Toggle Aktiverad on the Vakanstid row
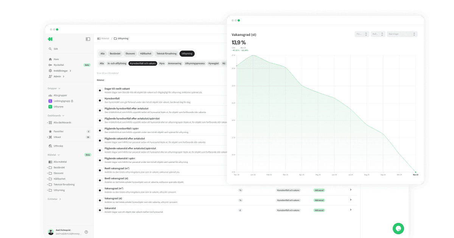 coord(319,210)
